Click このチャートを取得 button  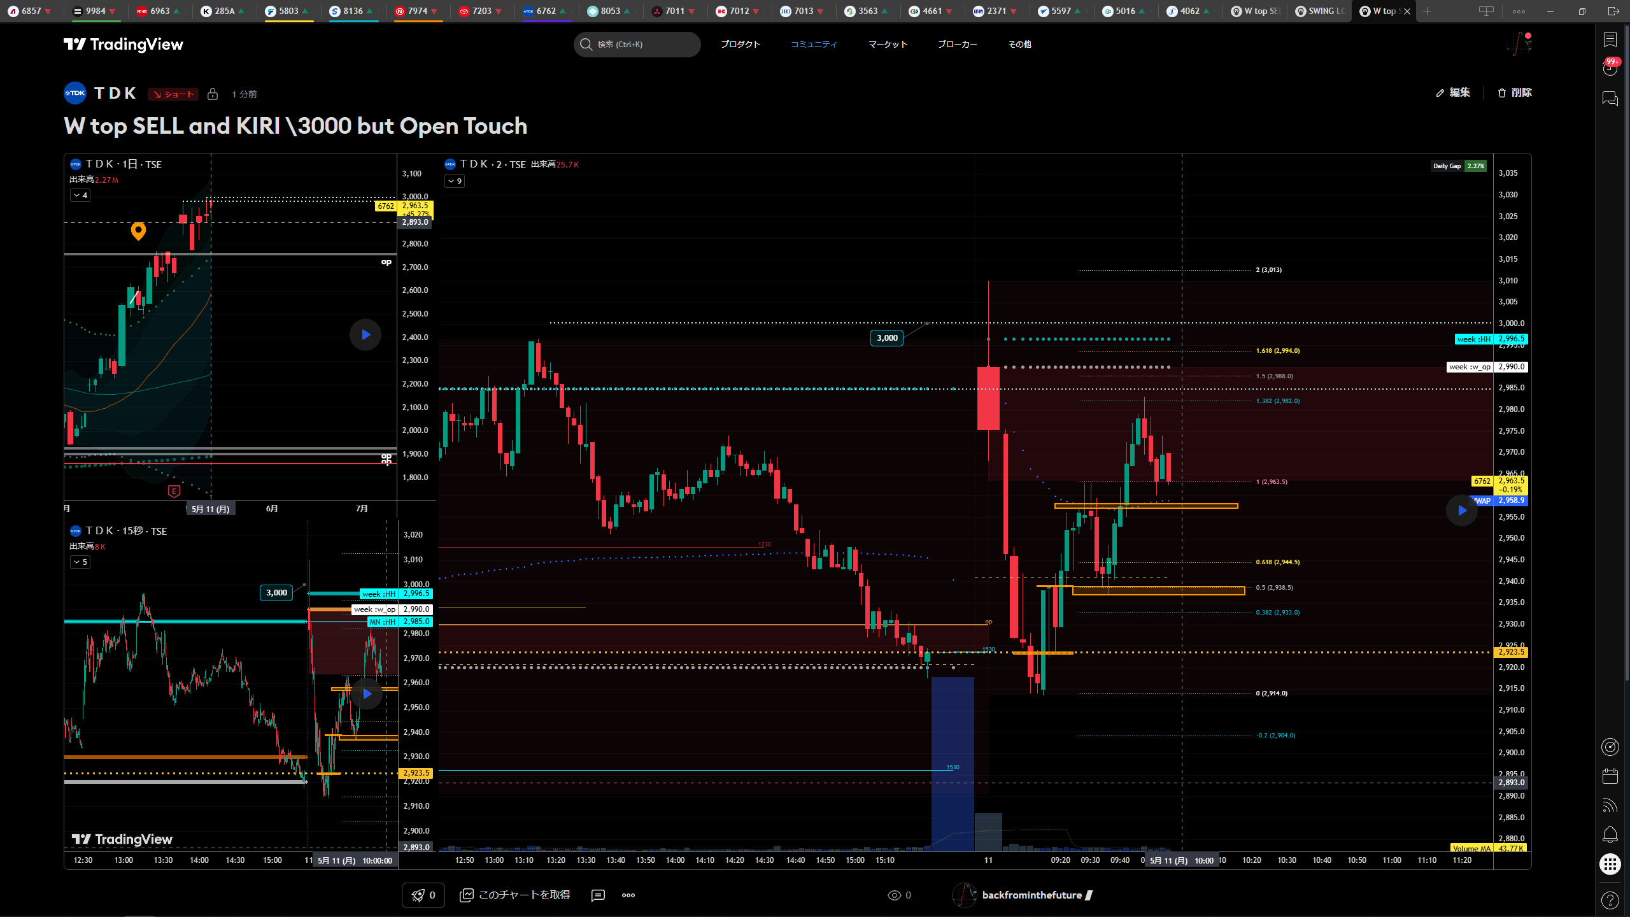click(x=515, y=895)
